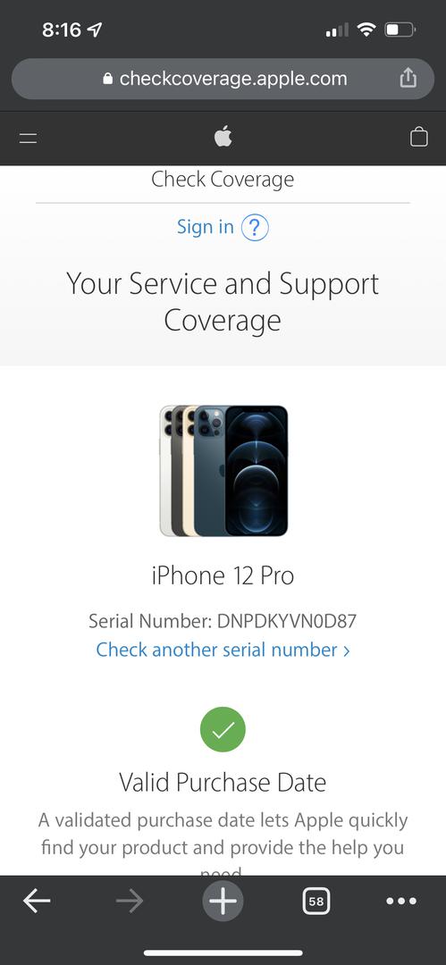Tap the Wi-Fi indicator in status bar
Image resolution: width=446 pixels, height=965 pixels.
pos(366,29)
